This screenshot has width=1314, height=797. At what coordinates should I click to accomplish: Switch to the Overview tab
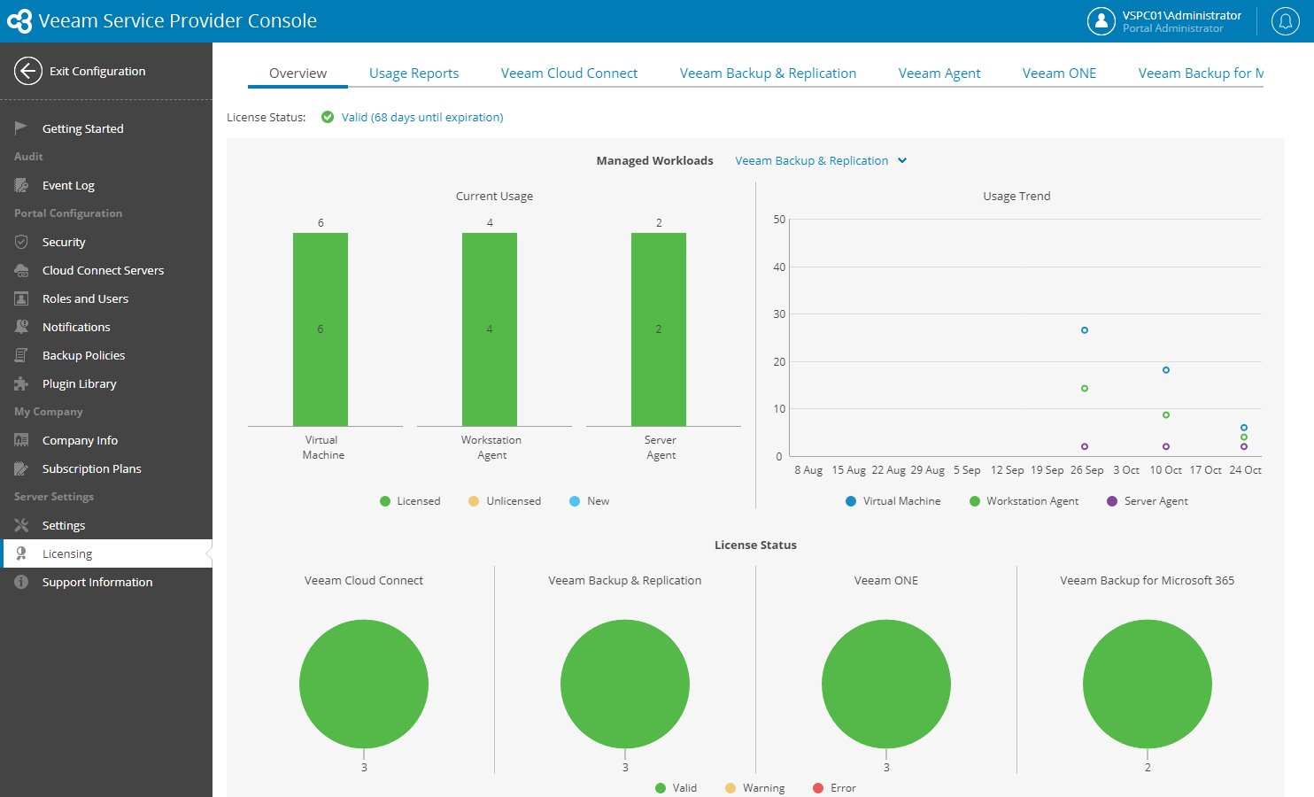pos(298,74)
